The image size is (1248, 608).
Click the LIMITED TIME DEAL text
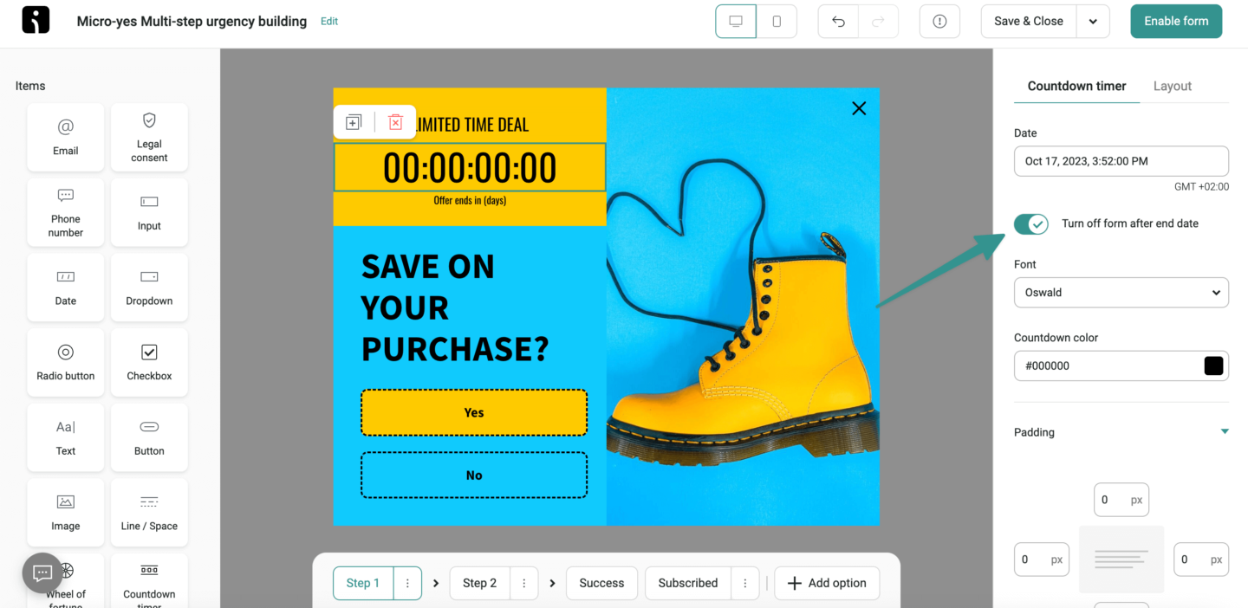point(472,125)
